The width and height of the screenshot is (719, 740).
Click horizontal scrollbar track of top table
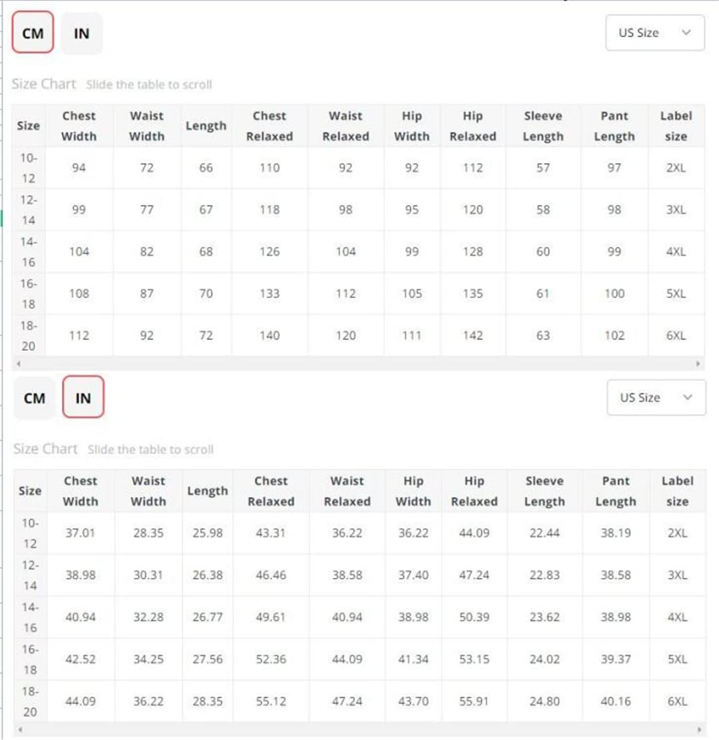pos(358,363)
